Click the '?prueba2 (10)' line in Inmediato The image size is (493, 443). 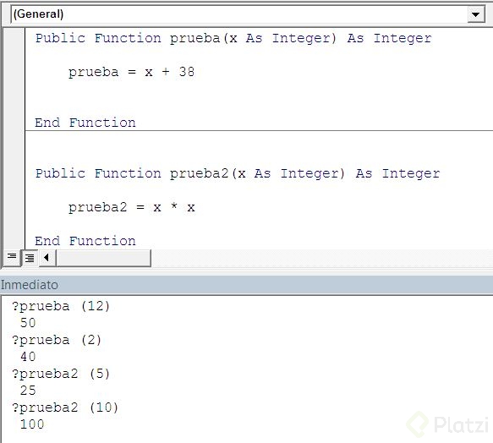[65, 407]
